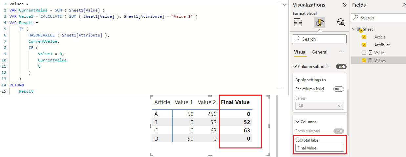The image size is (406, 157).
Task: Click the Final Value column header
Action: click(235, 102)
